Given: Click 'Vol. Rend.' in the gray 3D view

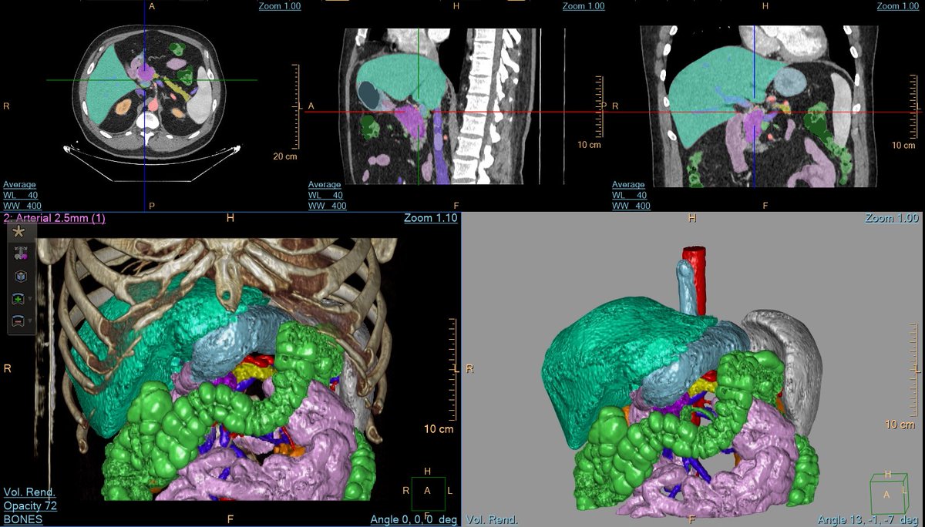Looking at the screenshot, I should click(x=492, y=520).
